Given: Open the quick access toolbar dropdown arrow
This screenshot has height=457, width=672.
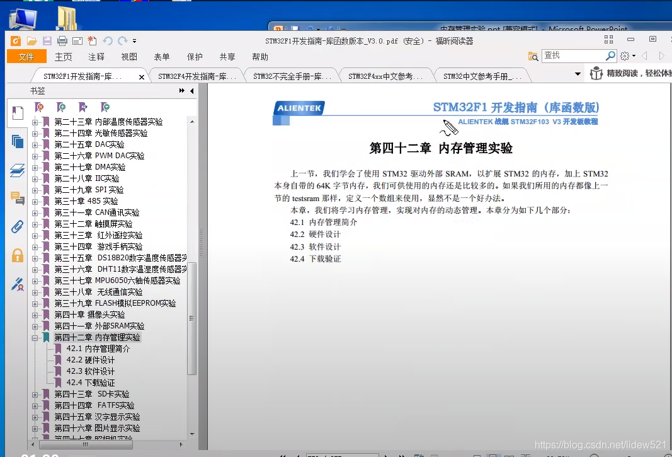Looking at the screenshot, I should click(135, 41).
